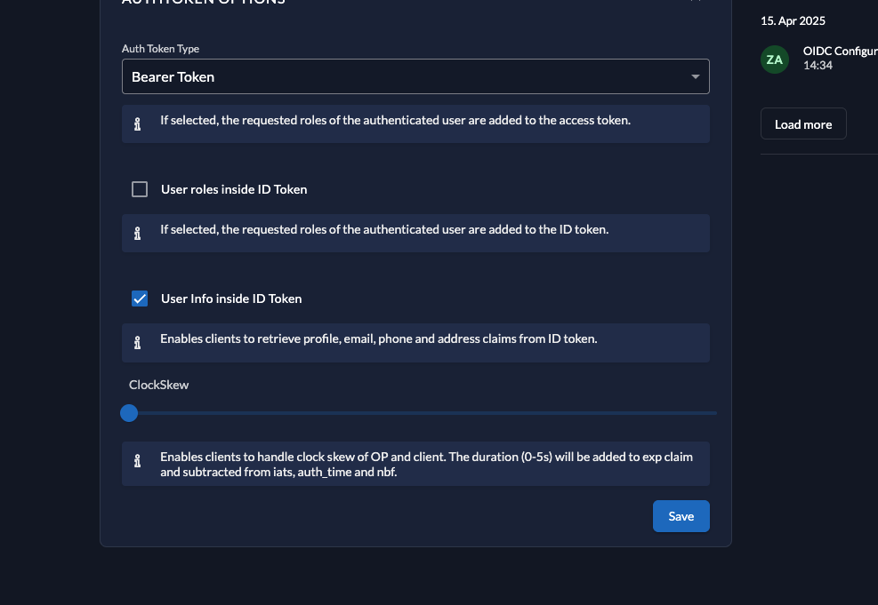Enable User roles inside ID Token checkbox
878x605 pixels.
[x=140, y=189]
